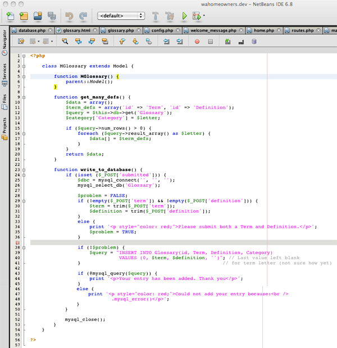Open the Projects side panel
337x348 pixels.
pyautogui.click(x=4, y=129)
